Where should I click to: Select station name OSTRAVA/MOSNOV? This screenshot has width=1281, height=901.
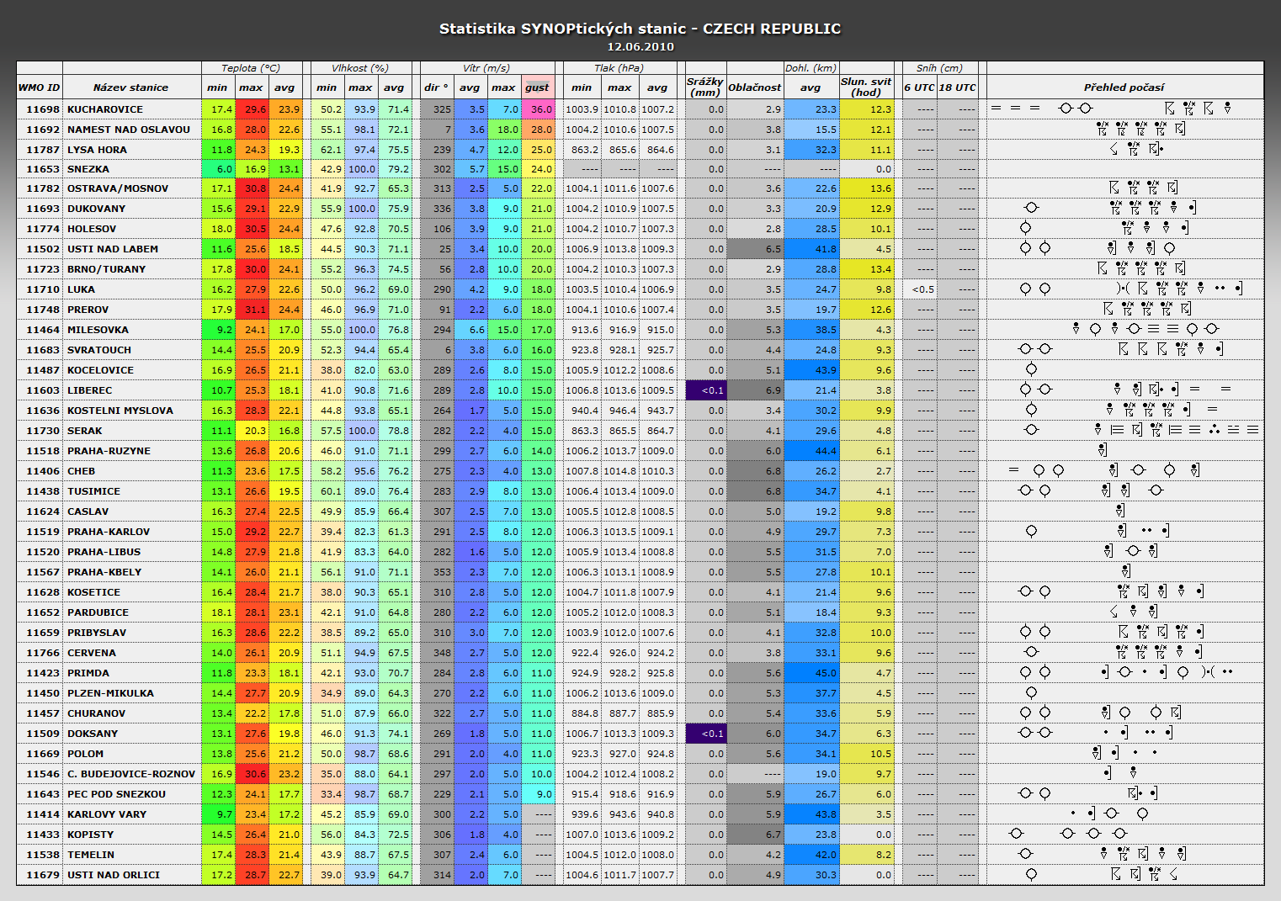point(118,188)
